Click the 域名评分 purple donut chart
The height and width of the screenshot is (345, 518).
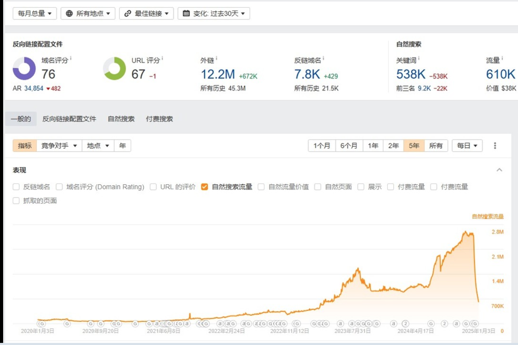[x=24, y=69]
